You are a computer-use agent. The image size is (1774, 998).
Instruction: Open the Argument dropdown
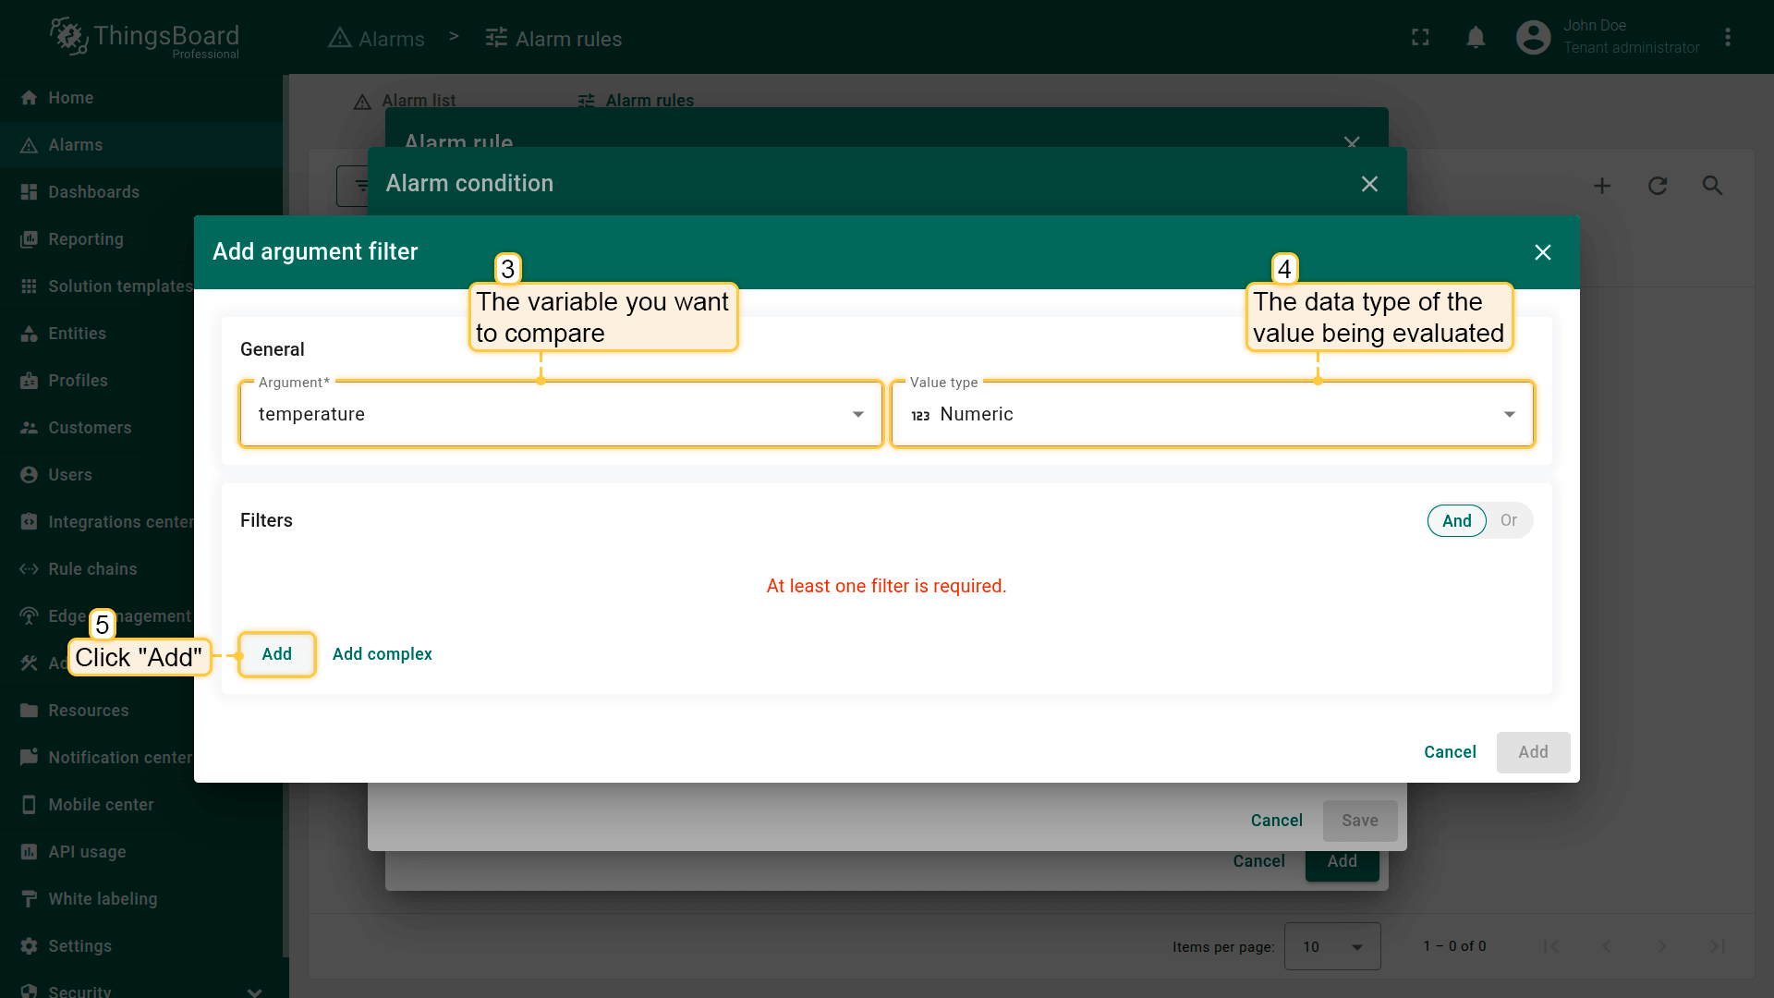[560, 414]
